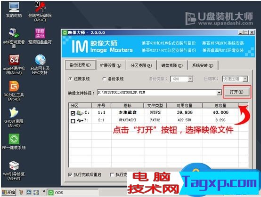The image size is (261, 197).
Task: Click 序号 column header
Action: [101, 105]
